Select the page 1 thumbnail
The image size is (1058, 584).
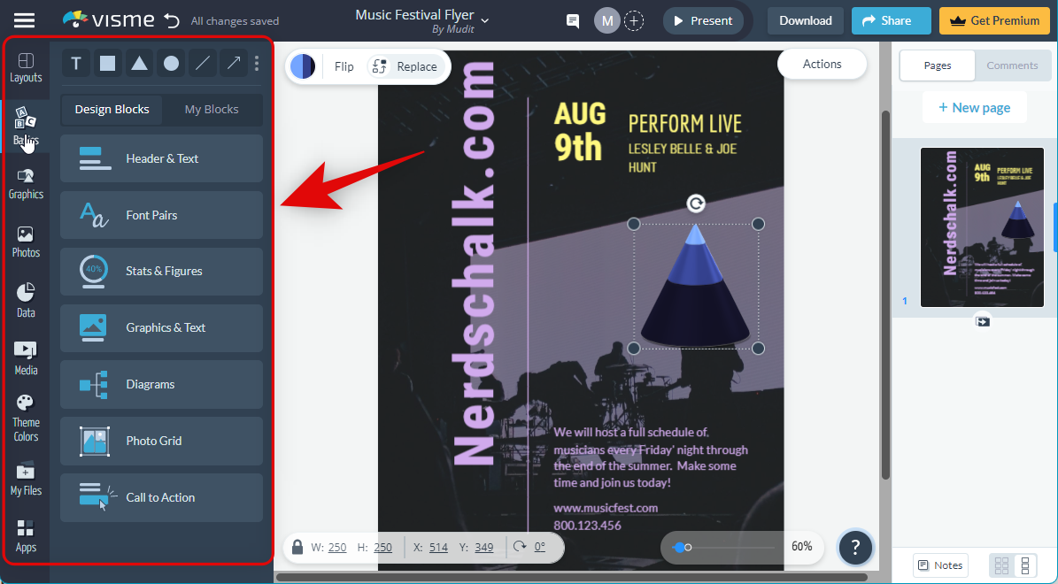(x=982, y=227)
